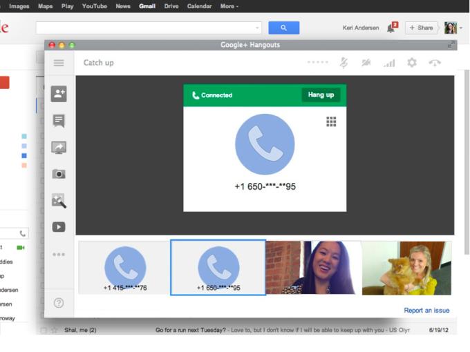Mute the microphone in Hangouts toolbar
The image size is (470, 352).
[344, 63]
